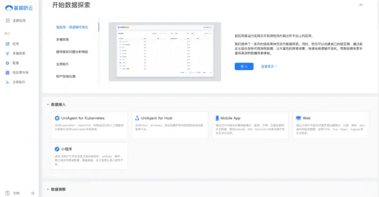Click the sidebar collapse icon beside 文档
This screenshot has height=197, width=379.
coord(32,193)
